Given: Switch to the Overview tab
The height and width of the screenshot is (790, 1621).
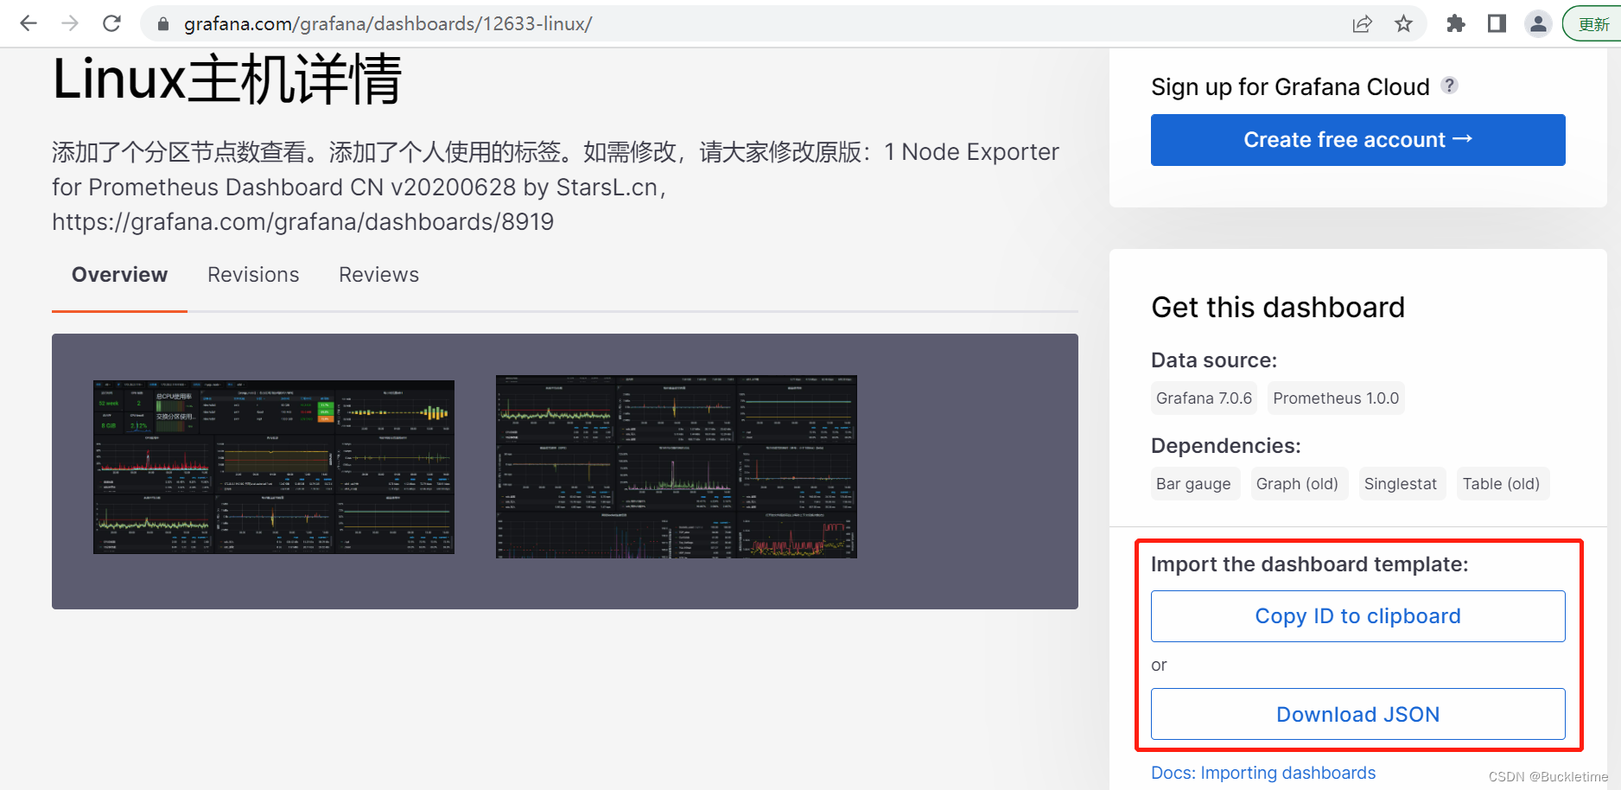Looking at the screenshot, I should 119,275.
